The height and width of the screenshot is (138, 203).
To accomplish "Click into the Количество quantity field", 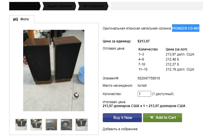I will click(x=144, y=94).
